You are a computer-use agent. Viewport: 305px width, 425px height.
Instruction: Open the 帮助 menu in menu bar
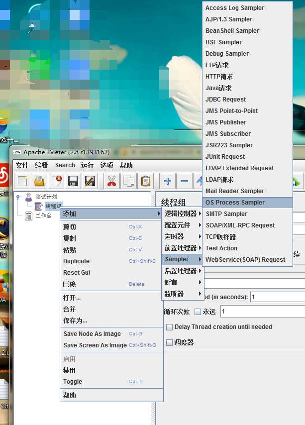126,165
